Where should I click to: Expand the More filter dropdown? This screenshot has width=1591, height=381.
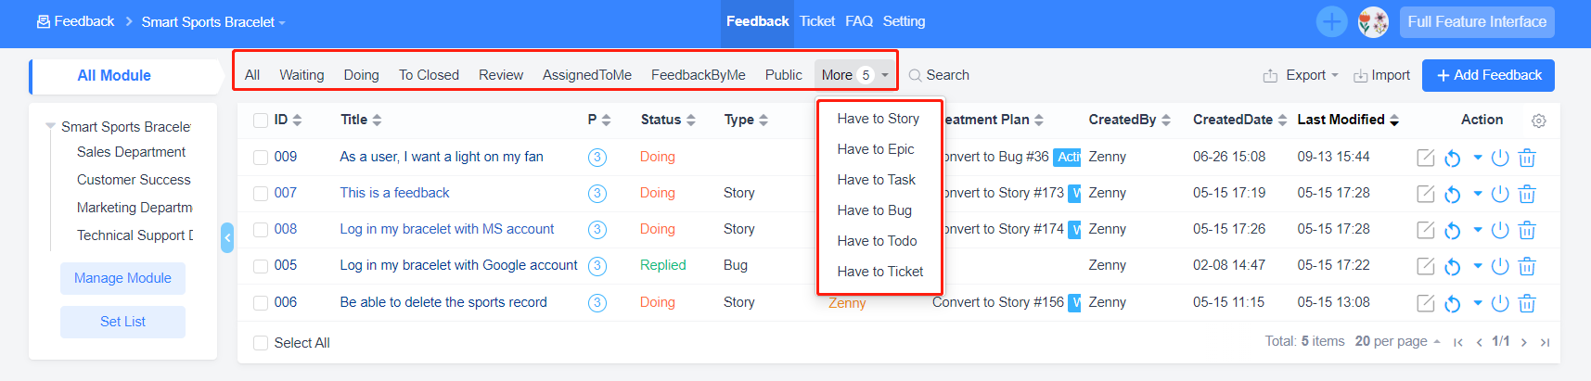coord(854,75)
